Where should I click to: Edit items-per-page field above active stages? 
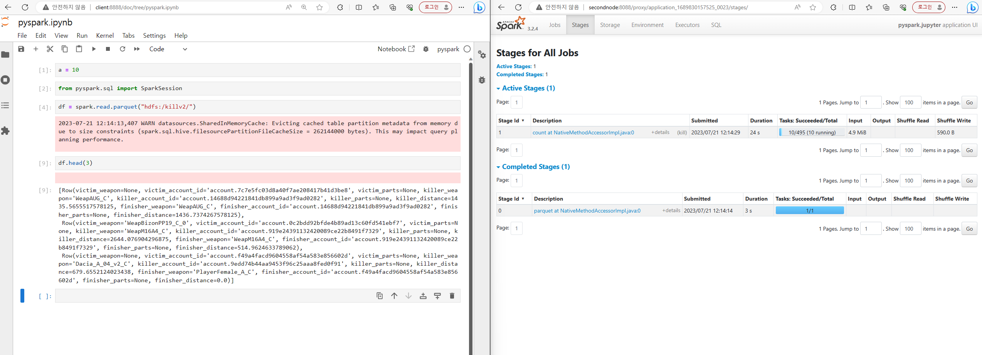click(910, 102)
